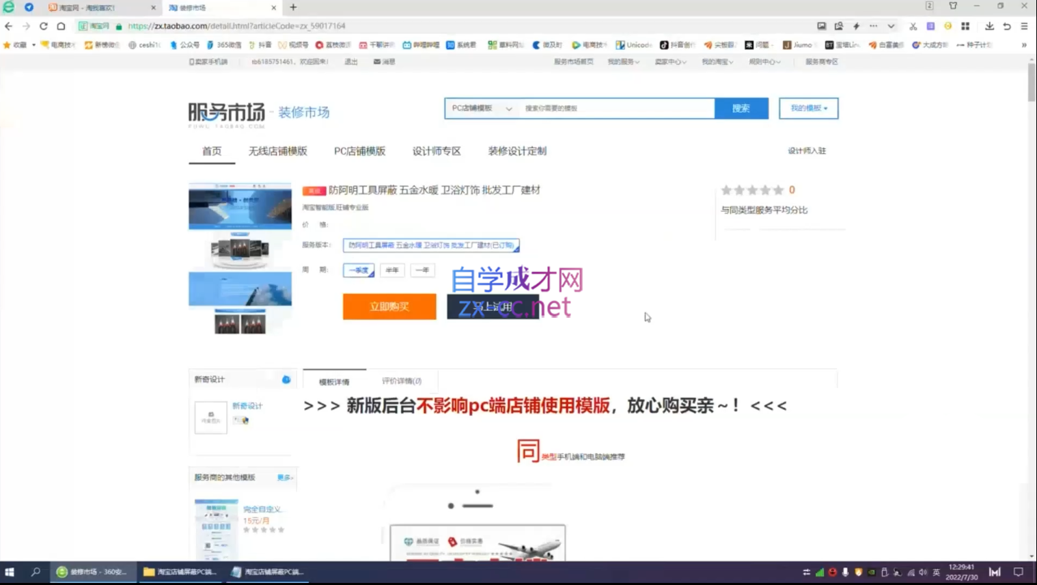Click the undo-close-tab arrow icon
The width and height of the screenshot is (1037, 585).
coord(1007,26)
